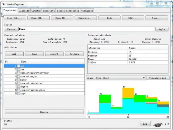Viewport: 173px width, 130px height.
Task: Select the family-salary-per-year attribute row
Action: 44,73
